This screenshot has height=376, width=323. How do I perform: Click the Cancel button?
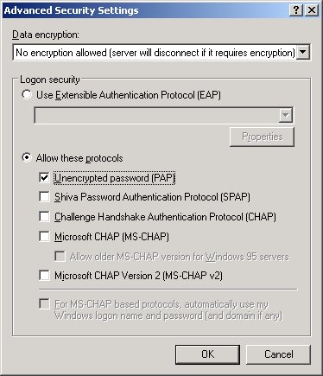pyautogui.click(x=278, y=354)
